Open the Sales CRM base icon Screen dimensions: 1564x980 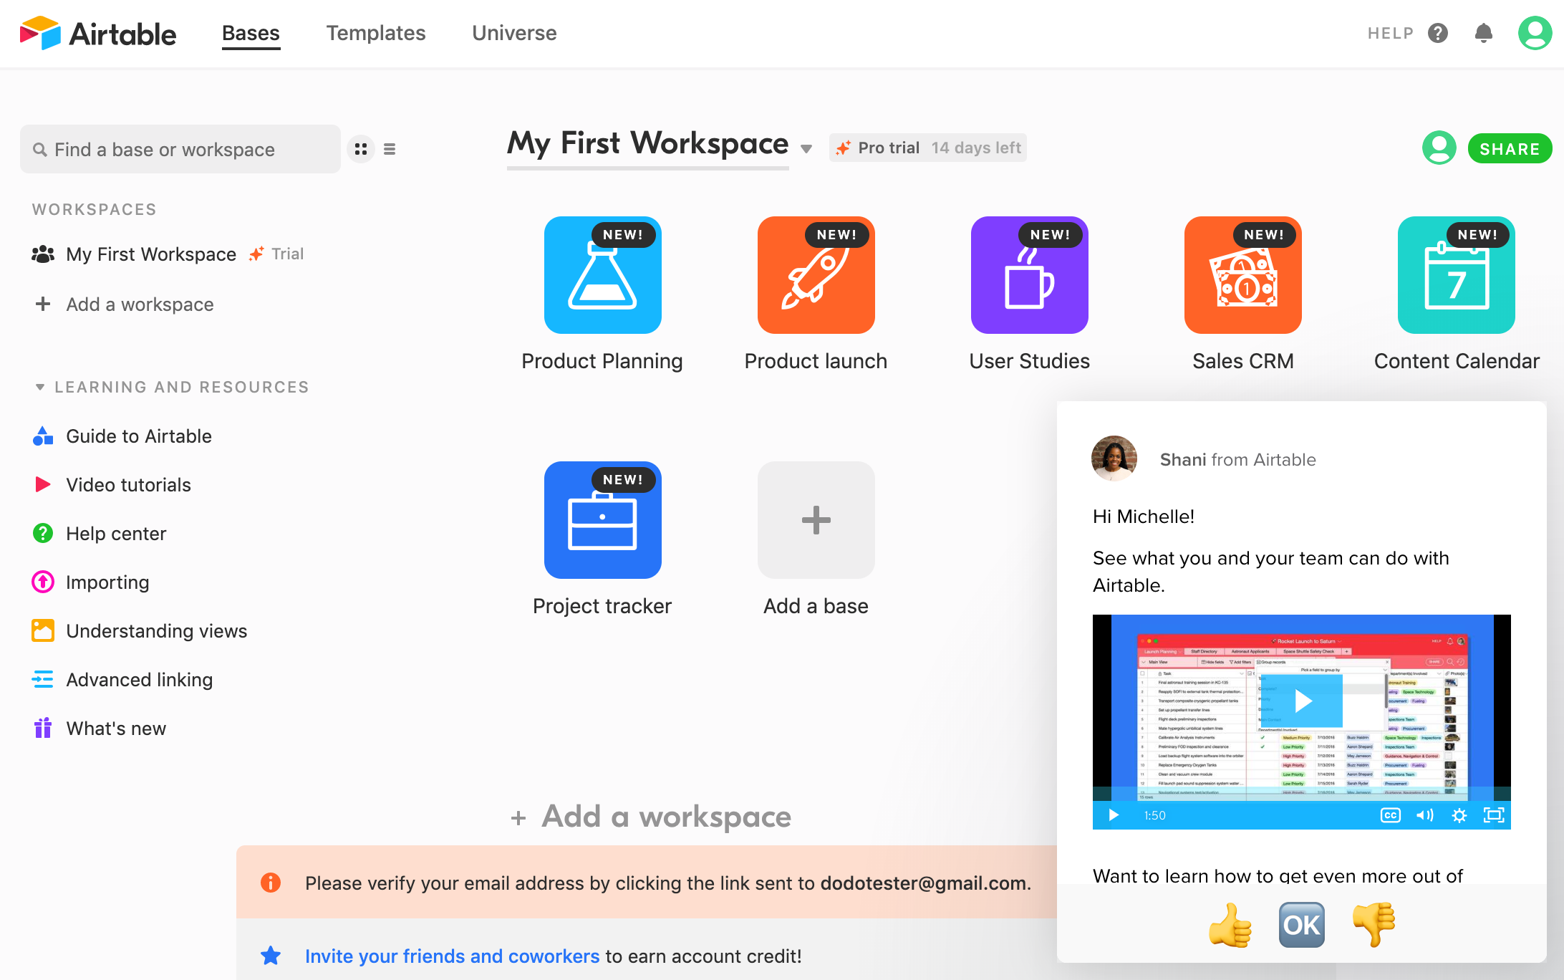(x=1242, y=275)
